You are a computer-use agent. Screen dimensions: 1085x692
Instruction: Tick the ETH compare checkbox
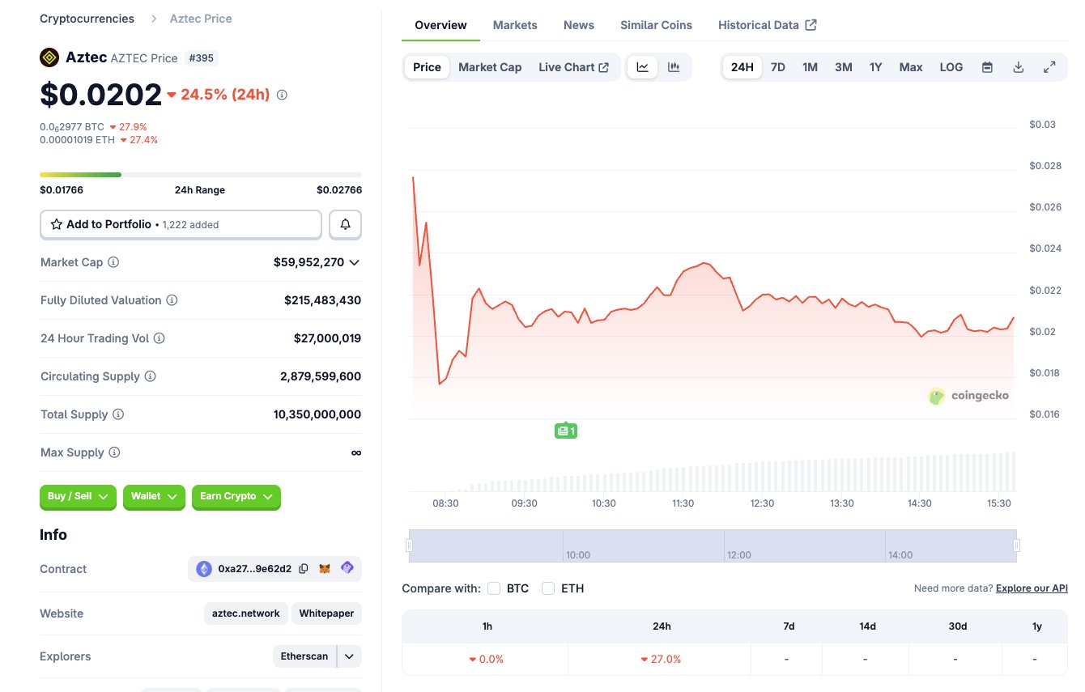pos(548,588)
